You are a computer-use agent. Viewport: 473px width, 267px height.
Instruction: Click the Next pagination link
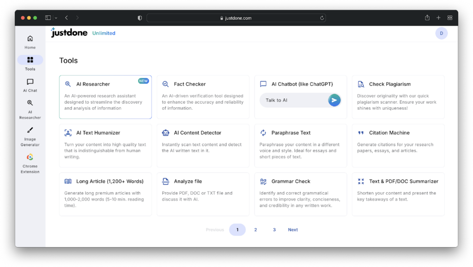[293, 230]
